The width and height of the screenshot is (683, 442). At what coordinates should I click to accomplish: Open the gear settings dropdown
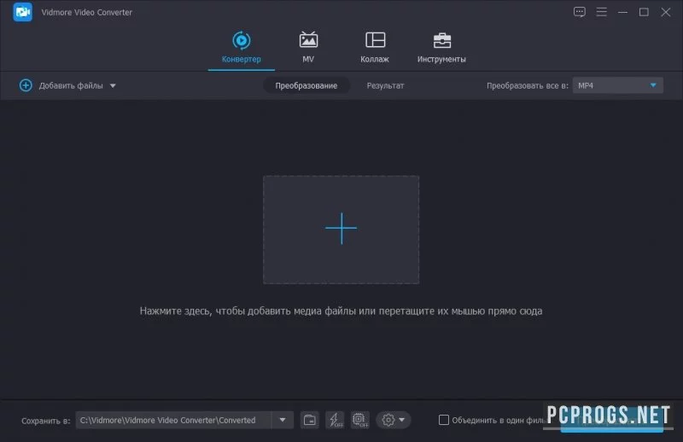pyautogui.click(x=393, y=420)
